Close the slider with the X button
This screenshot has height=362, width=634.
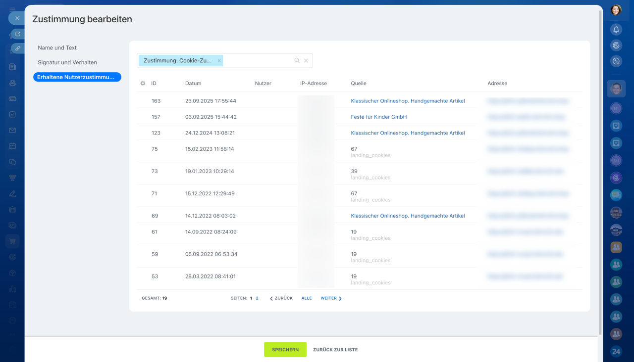[17, 18]
